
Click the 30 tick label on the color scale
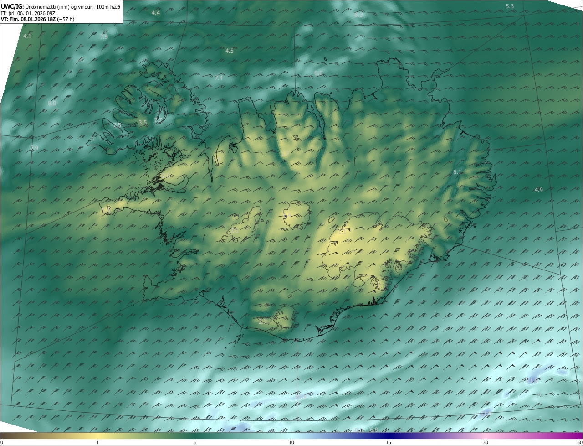[486, 442]
